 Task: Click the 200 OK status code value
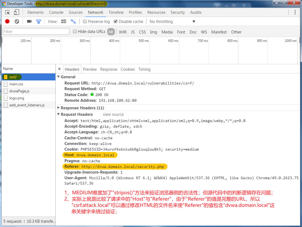(102, 95)
